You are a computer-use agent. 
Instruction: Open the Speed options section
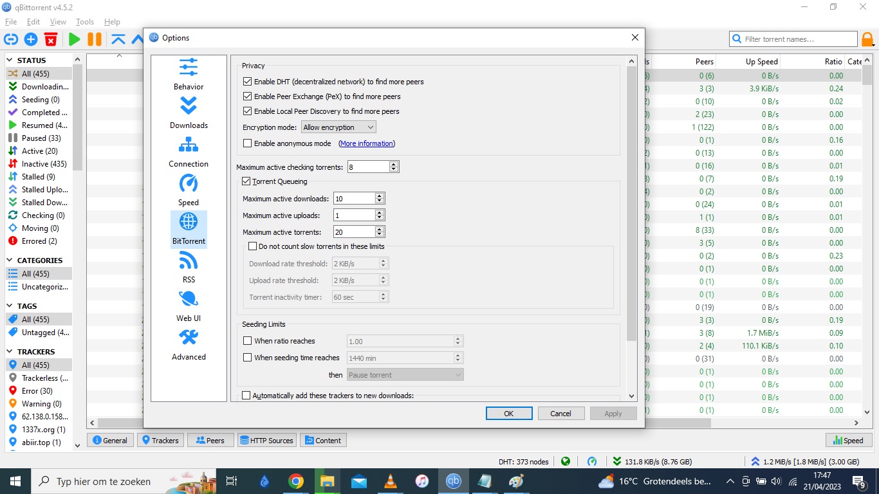(189, 190)
